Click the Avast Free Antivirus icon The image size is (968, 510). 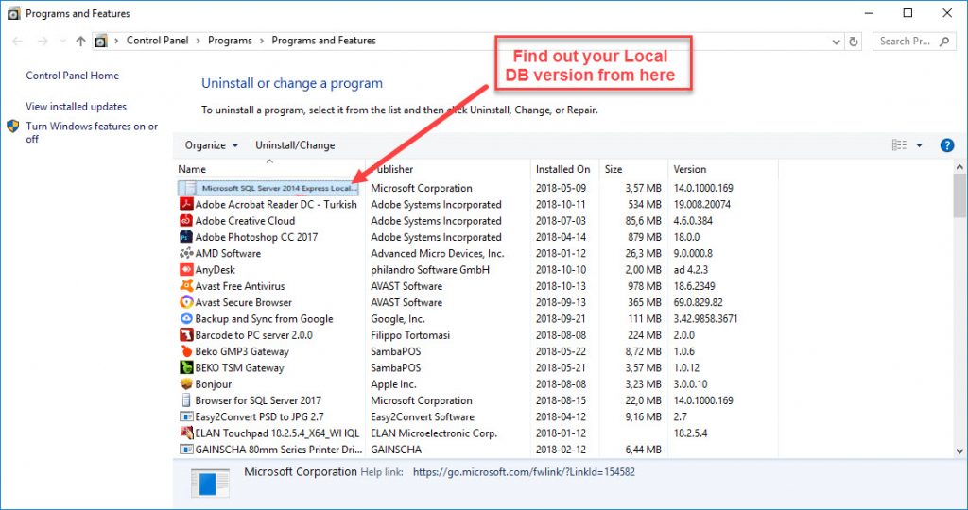click(x=186, y=286)
